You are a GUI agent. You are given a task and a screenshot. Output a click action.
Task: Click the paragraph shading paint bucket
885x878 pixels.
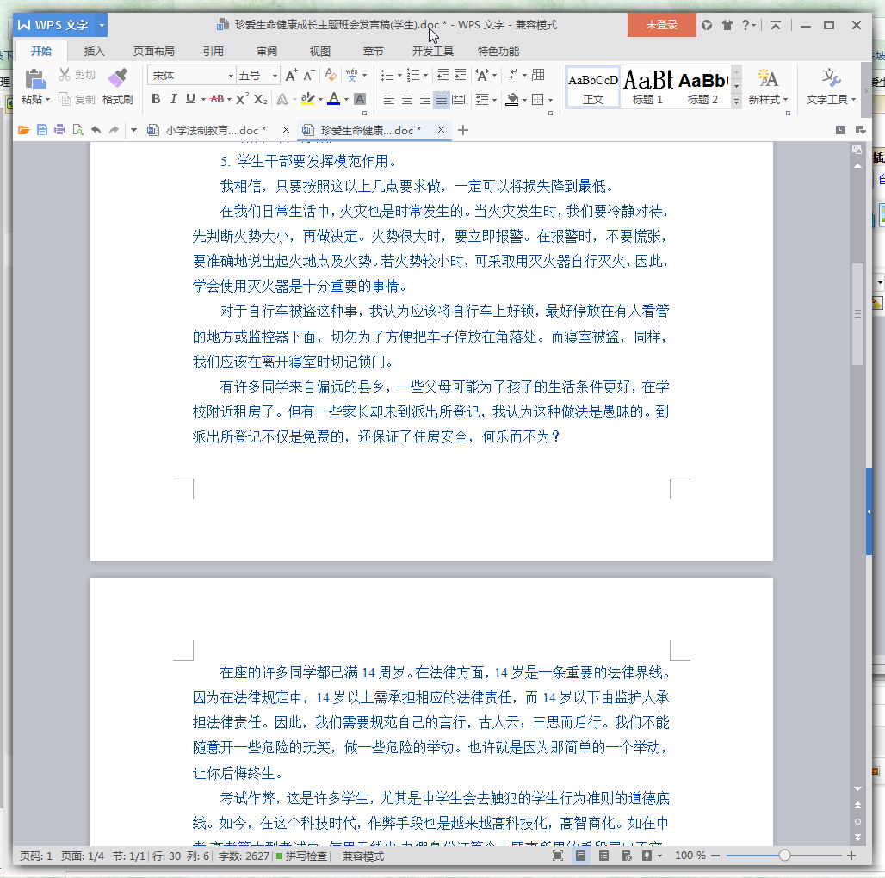[x=512, y=100]
